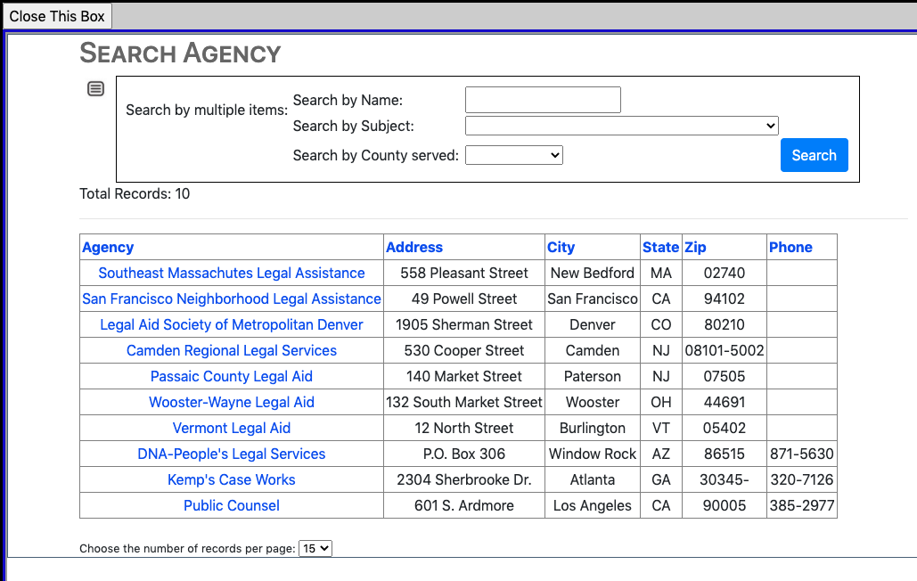Sort table by Agency column header
Viewport: 917px width, 581px height.
[x=108, y=247]
